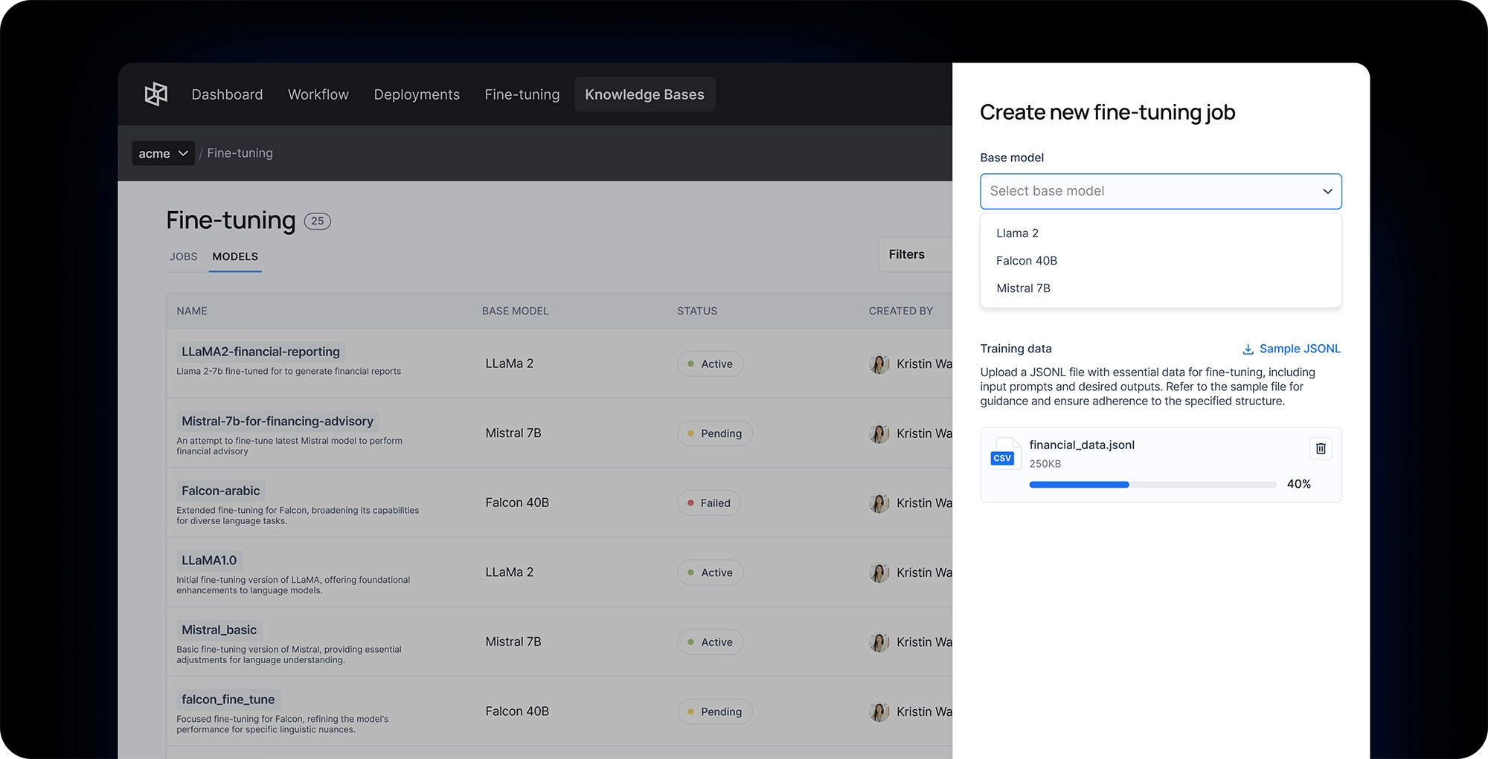Switch to the JOBS tab
The width and height of the screenshot is (1488, 759).
[183, 256]
